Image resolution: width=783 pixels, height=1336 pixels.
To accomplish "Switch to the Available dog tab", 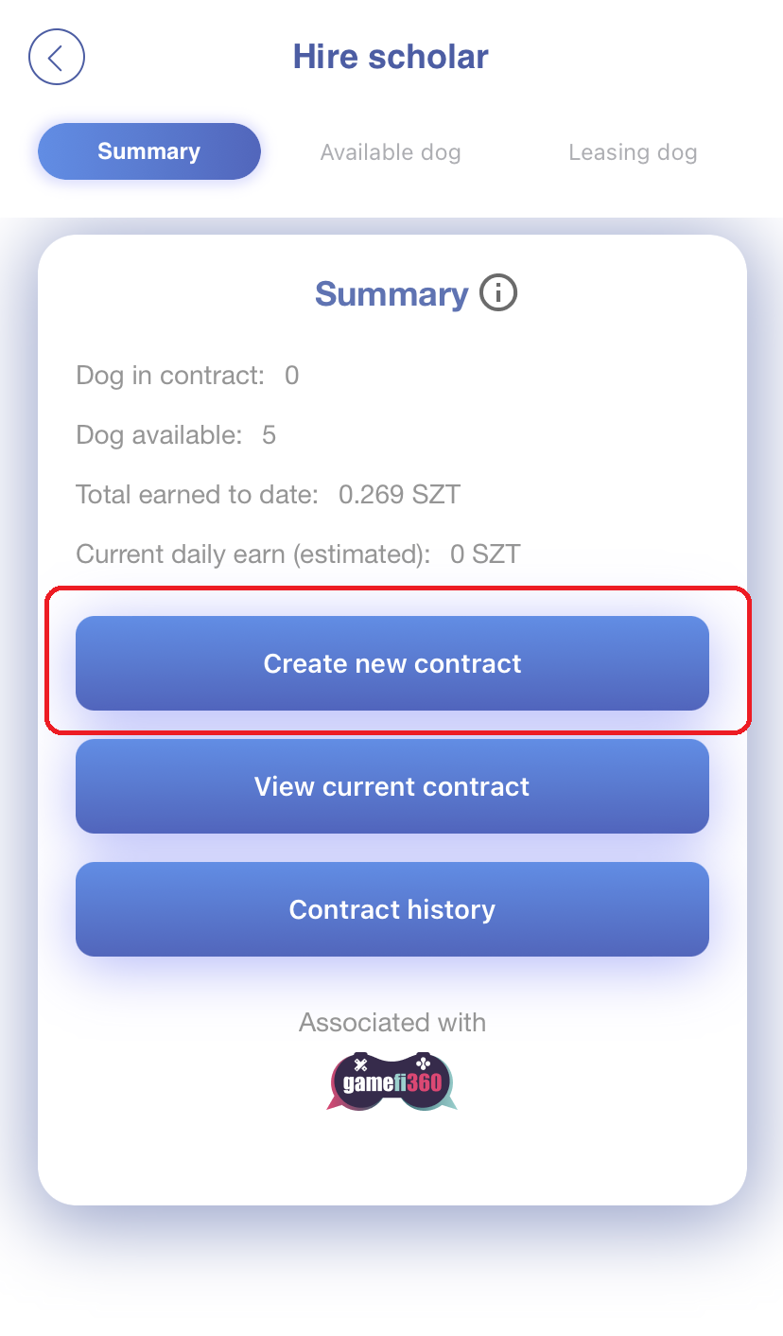I will [391, 152].
